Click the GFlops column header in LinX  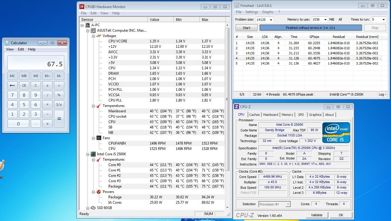[314, 37]
